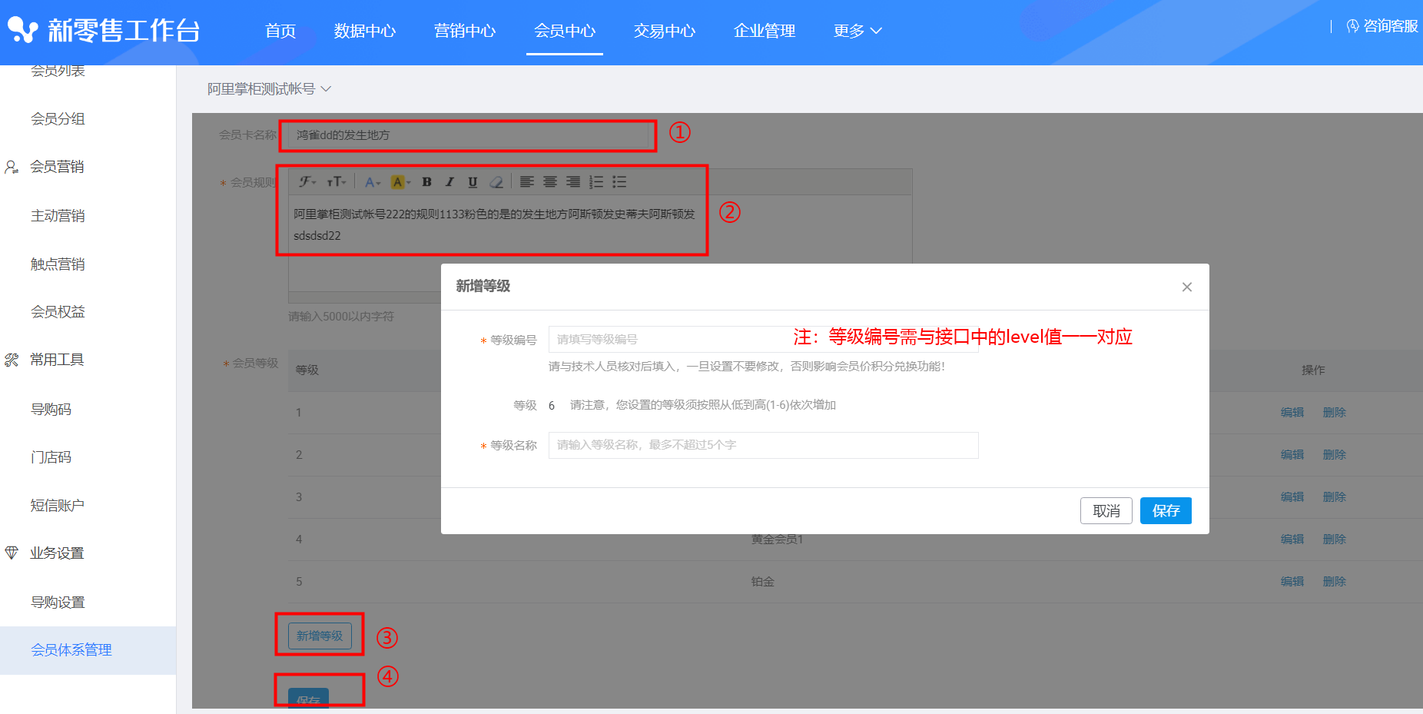Click 编辑 for level row 2
This screenshot has height=714, width=1423.
click(1292, 455)
